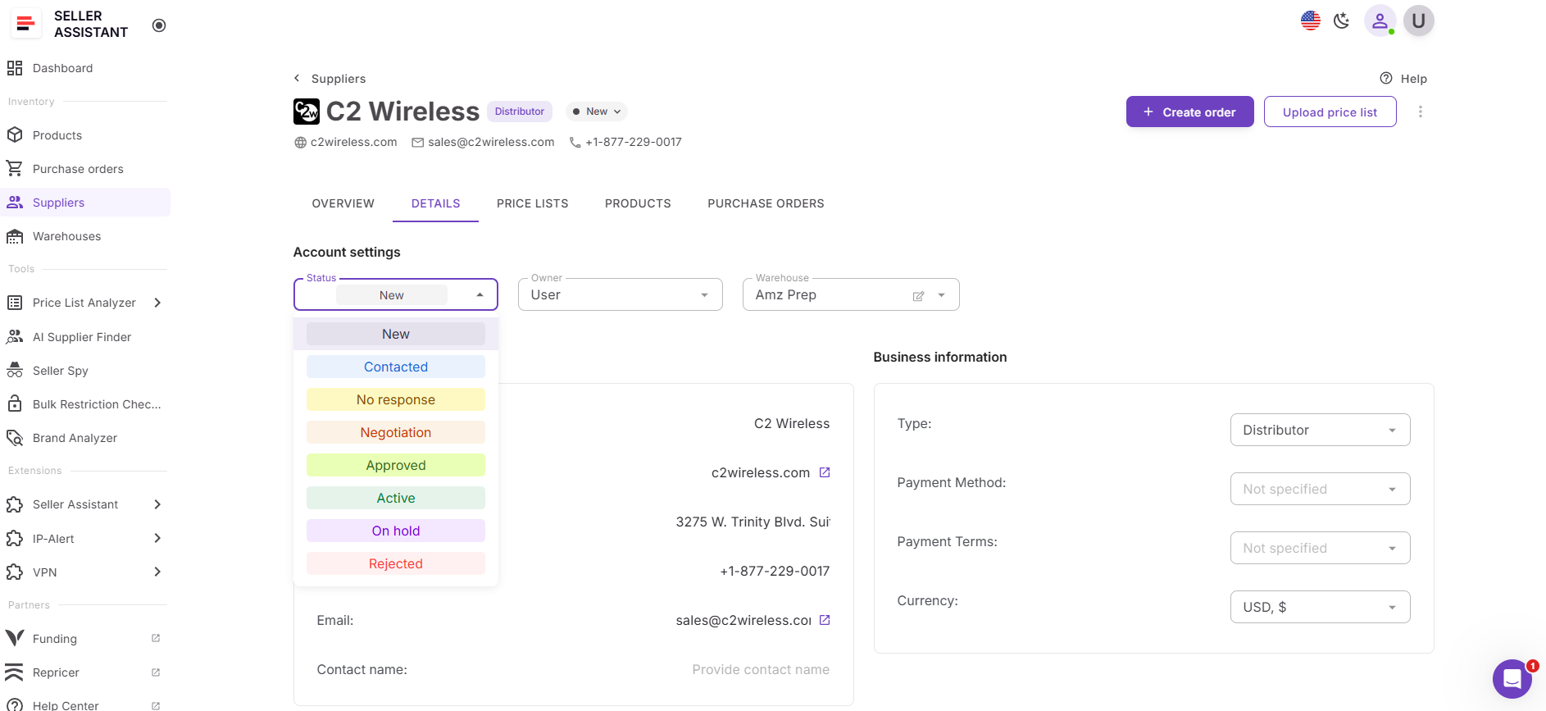Select the Approved status option
This screenshot has width=1546, height=711.
(x=395, y=465)
